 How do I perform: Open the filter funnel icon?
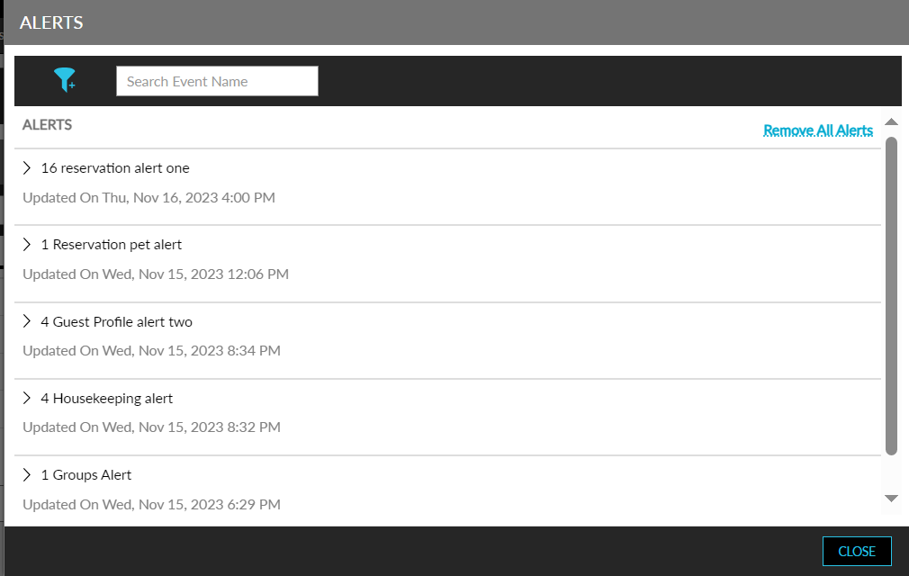tap(64, 80)
